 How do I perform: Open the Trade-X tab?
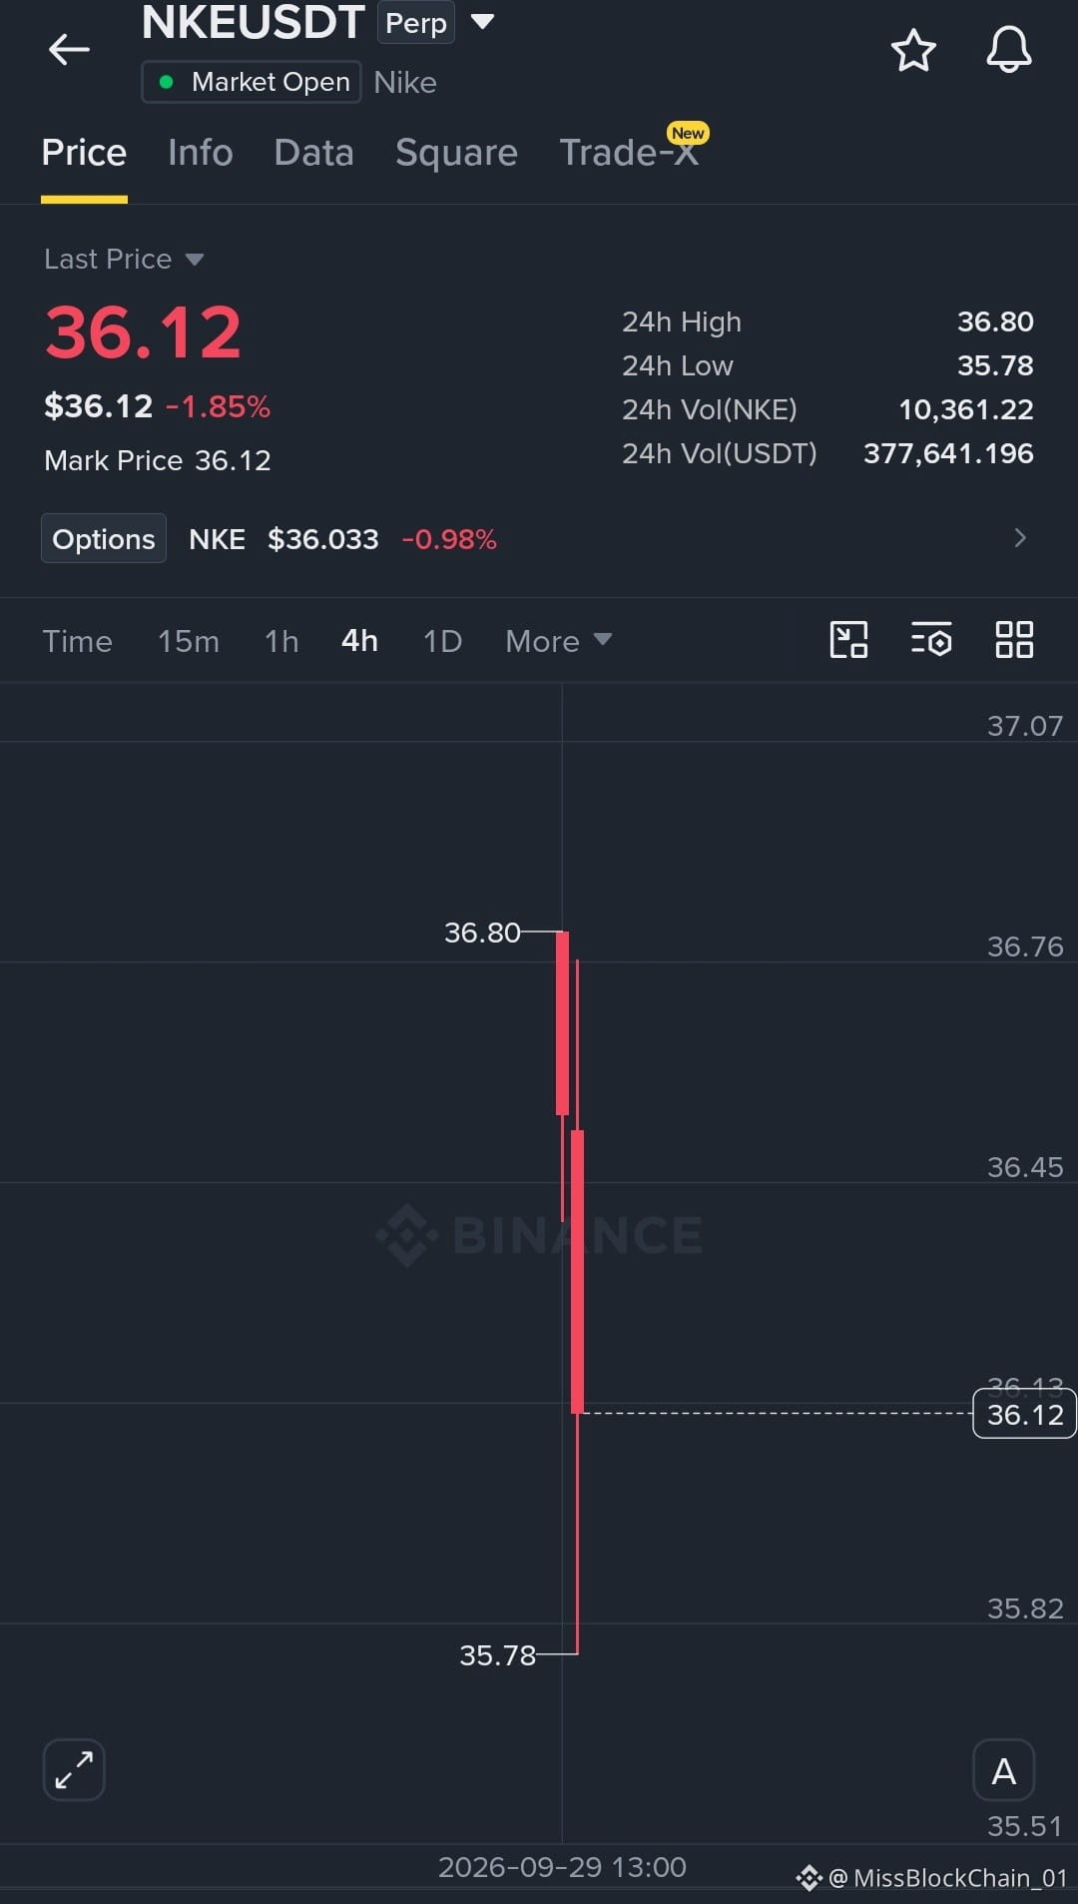629,153
